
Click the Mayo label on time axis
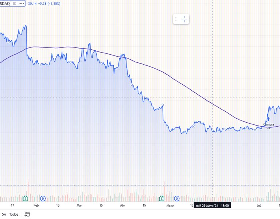coord(170,205)
